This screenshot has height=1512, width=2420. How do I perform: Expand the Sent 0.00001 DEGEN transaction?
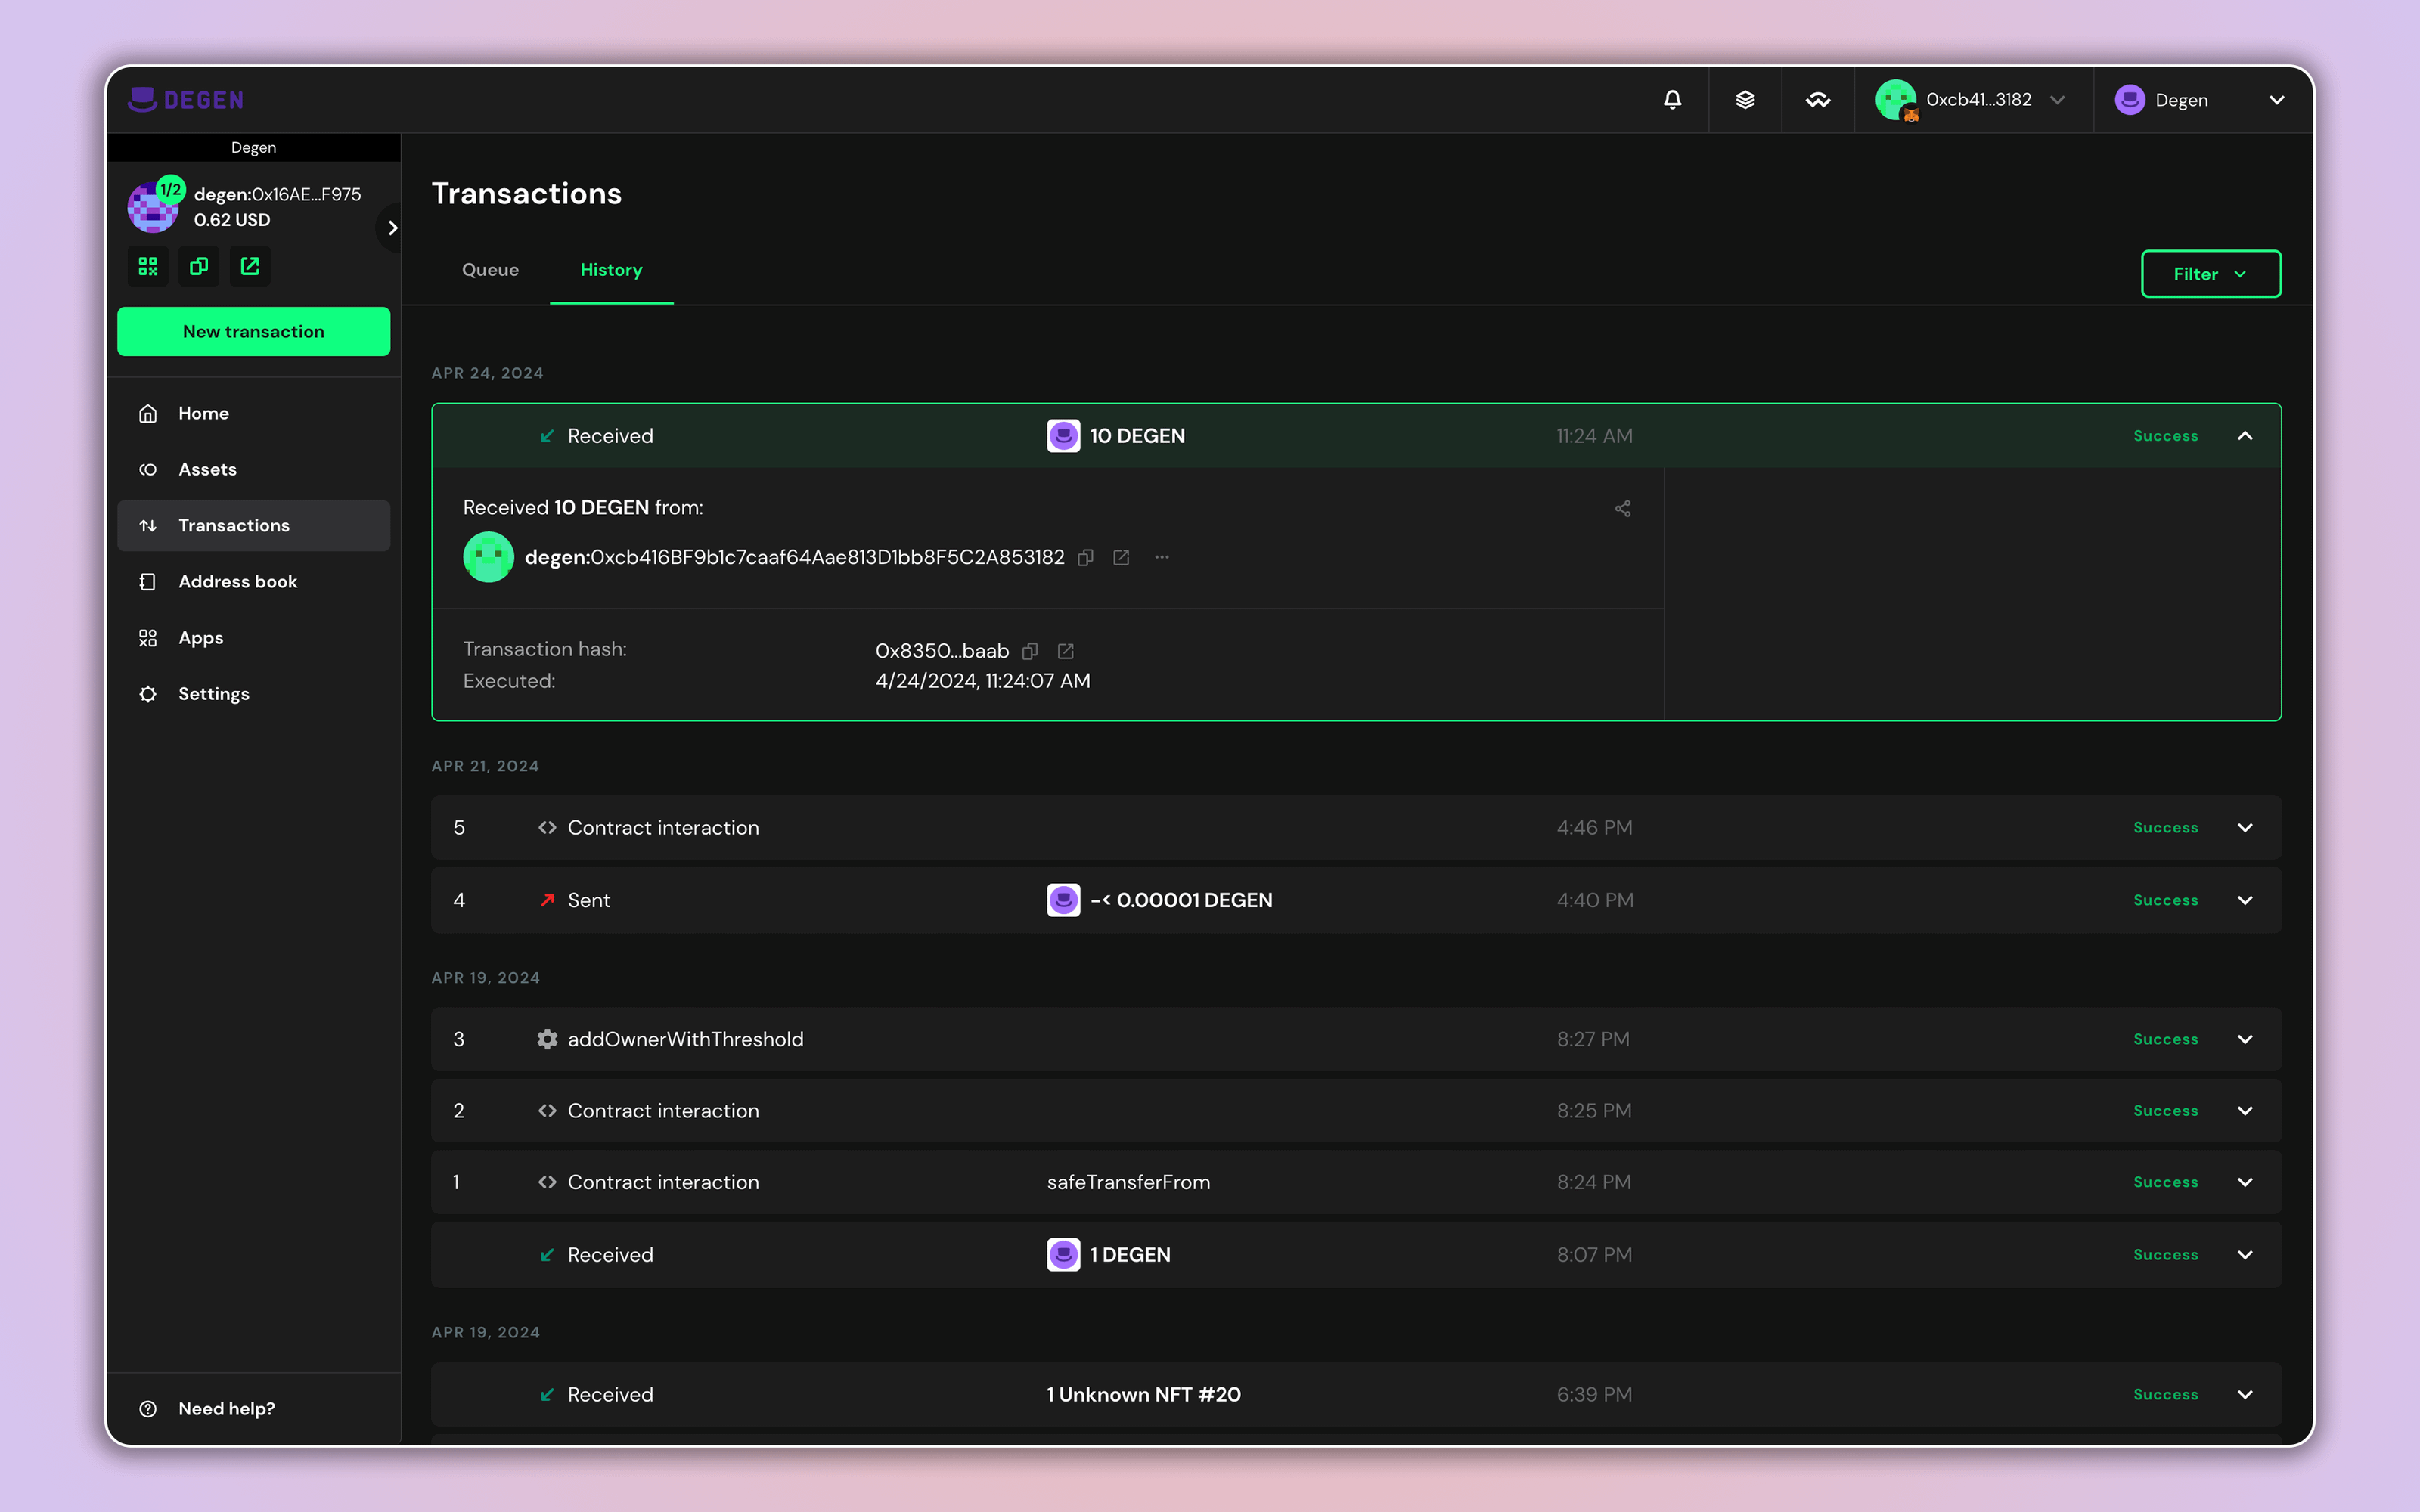click(x=2245, y=900)
